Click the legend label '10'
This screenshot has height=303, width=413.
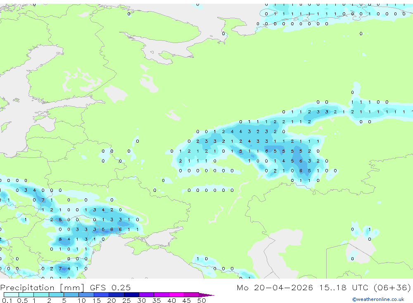(82, 301)
